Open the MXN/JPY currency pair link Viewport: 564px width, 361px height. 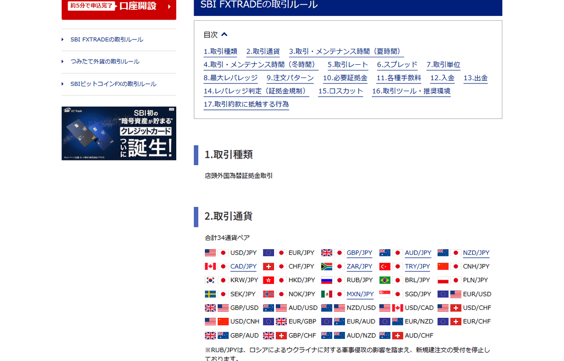click(360, 294)
